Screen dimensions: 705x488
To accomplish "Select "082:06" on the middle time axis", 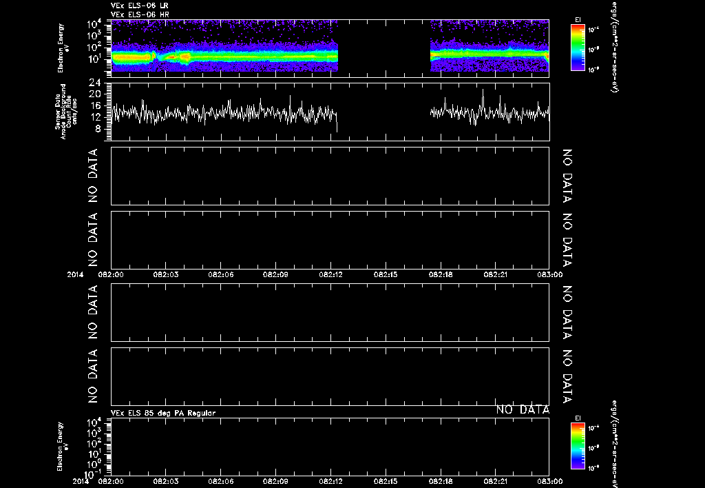I will (x=220, y=274).
